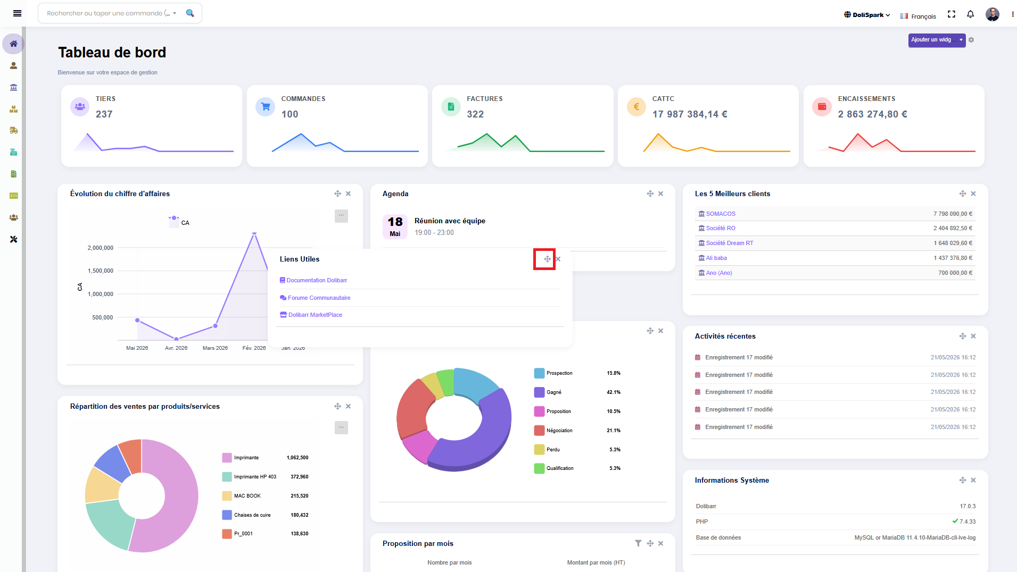Open the Français language selector
This screenshot has height=572, width=1017.
pyautogui.click(x=918, y=16)
